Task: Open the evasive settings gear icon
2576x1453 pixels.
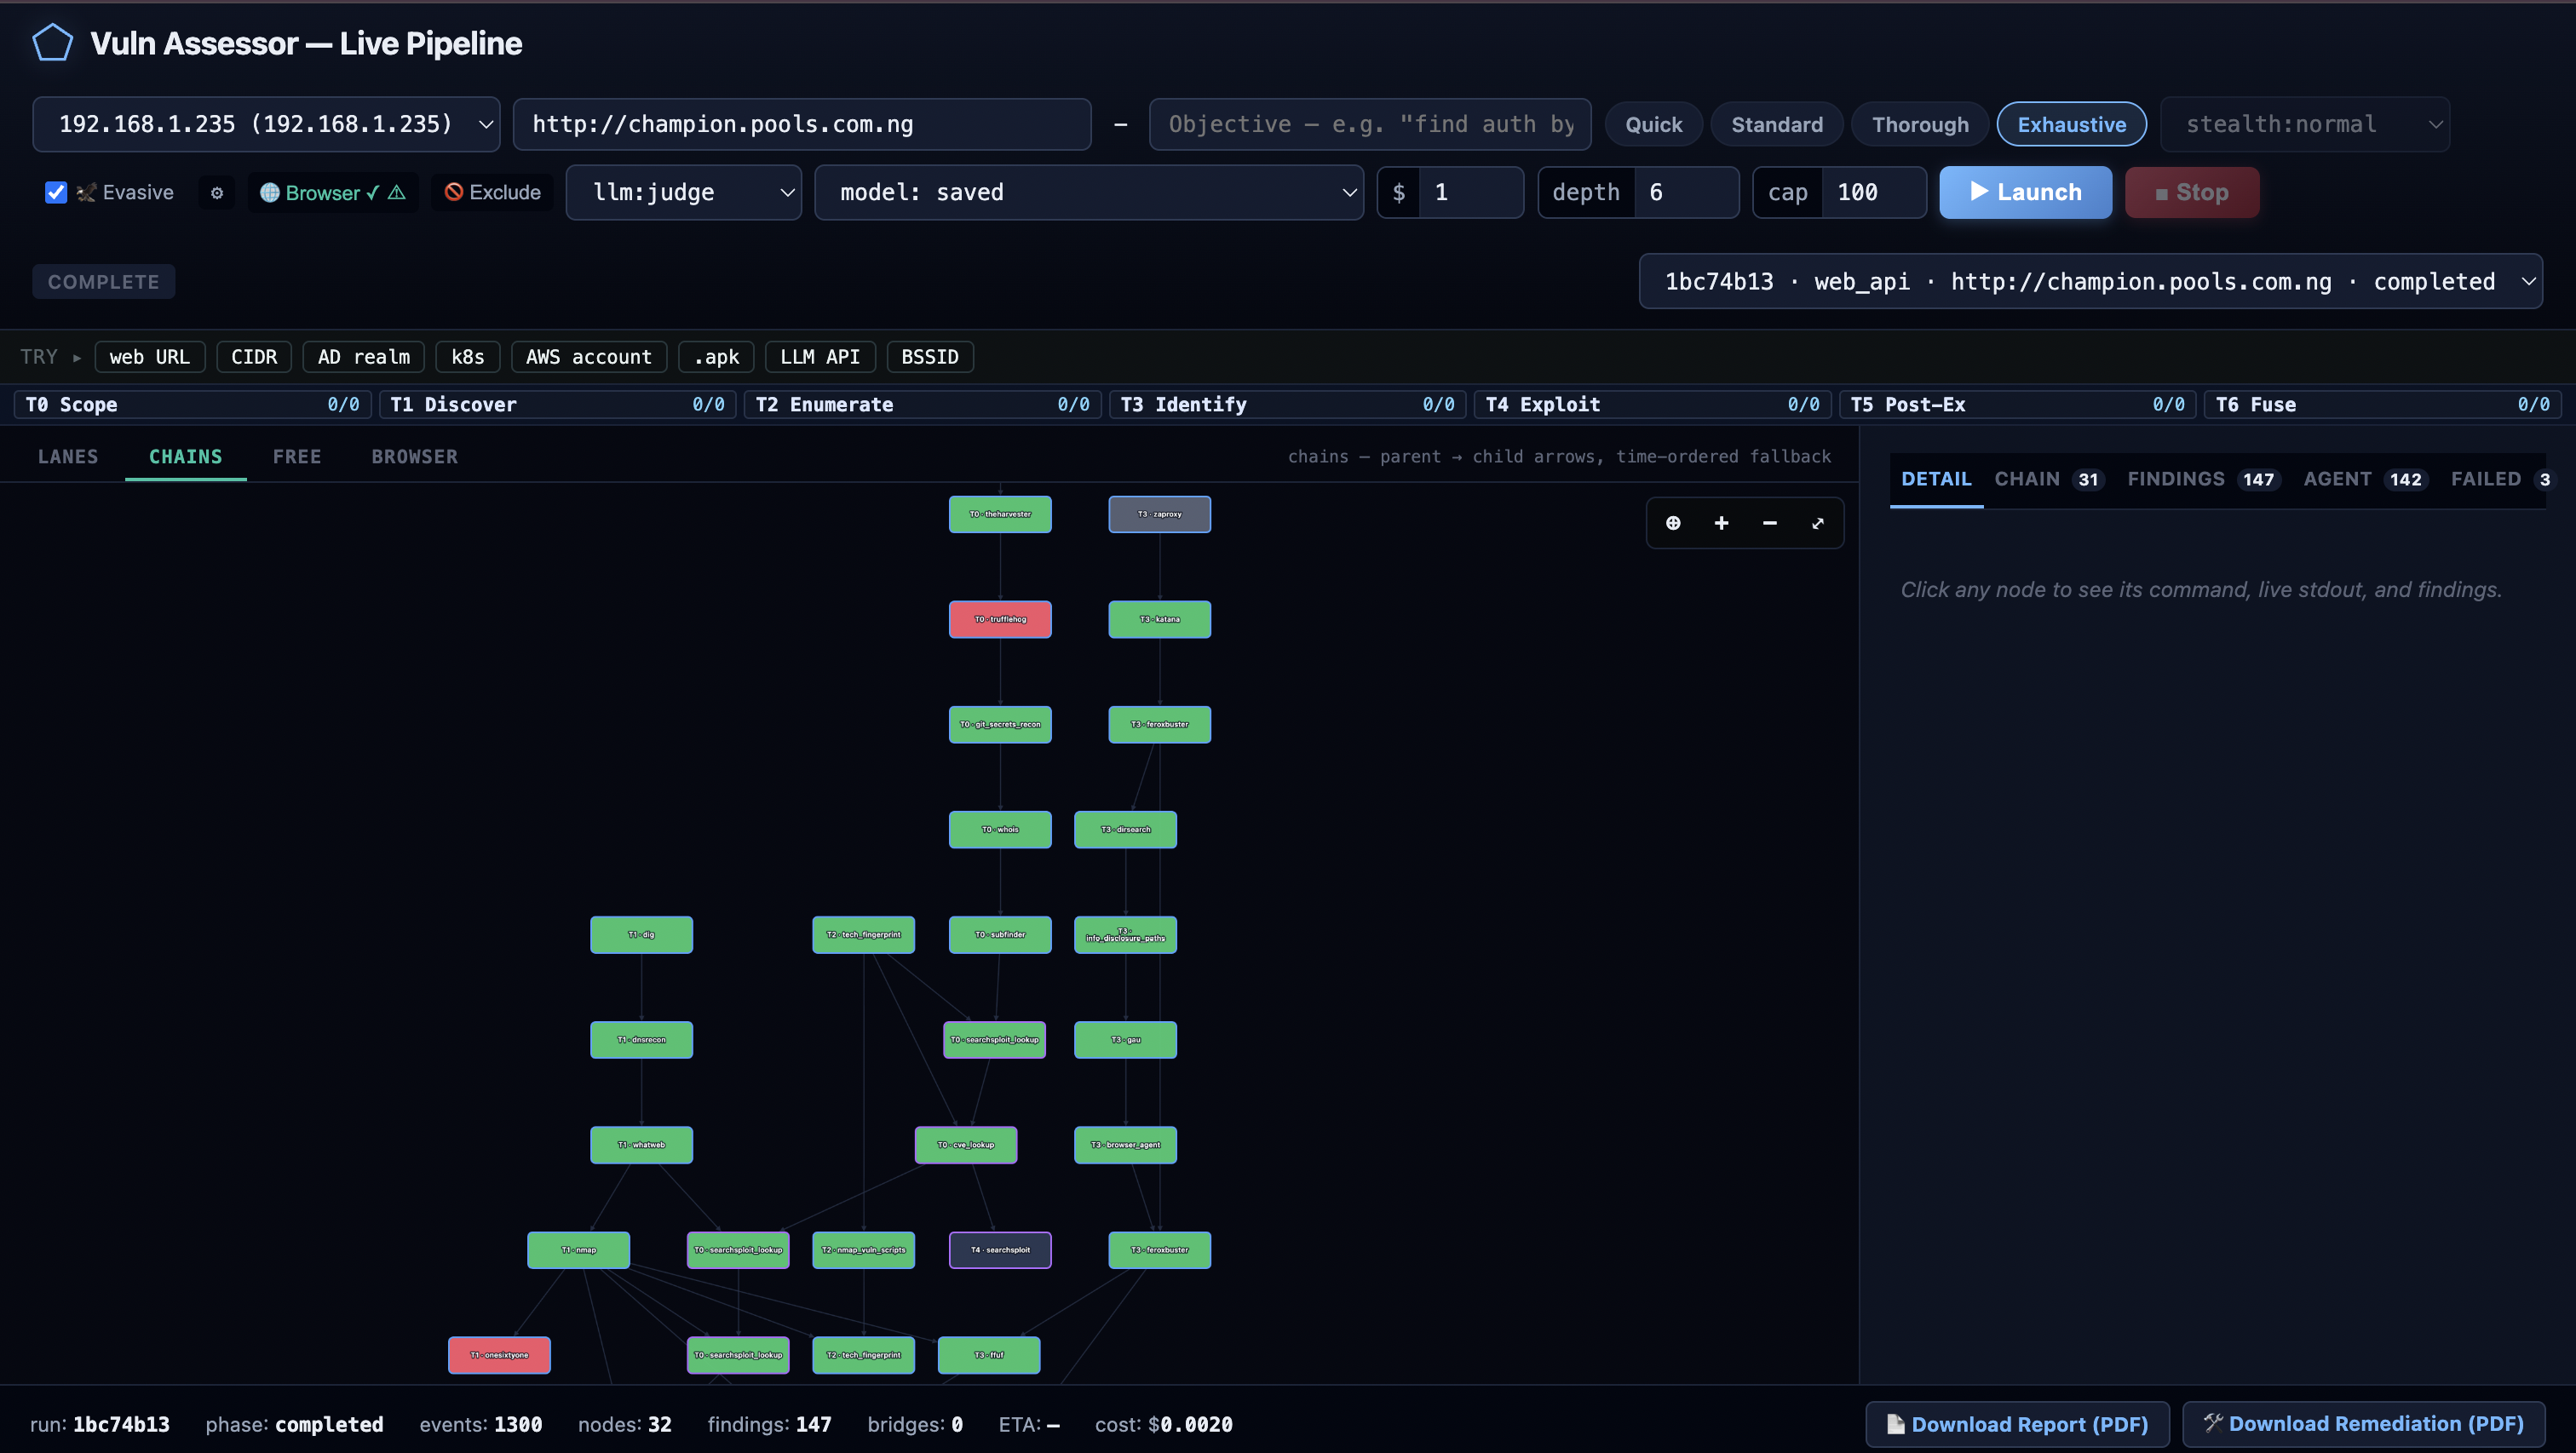Action: pyautogui.click(x=217, y=193)
